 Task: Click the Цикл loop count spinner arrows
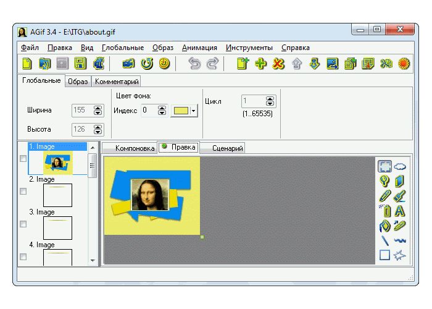270,101
